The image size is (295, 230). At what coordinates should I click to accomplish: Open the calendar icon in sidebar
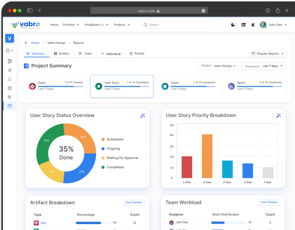point(10,88)
